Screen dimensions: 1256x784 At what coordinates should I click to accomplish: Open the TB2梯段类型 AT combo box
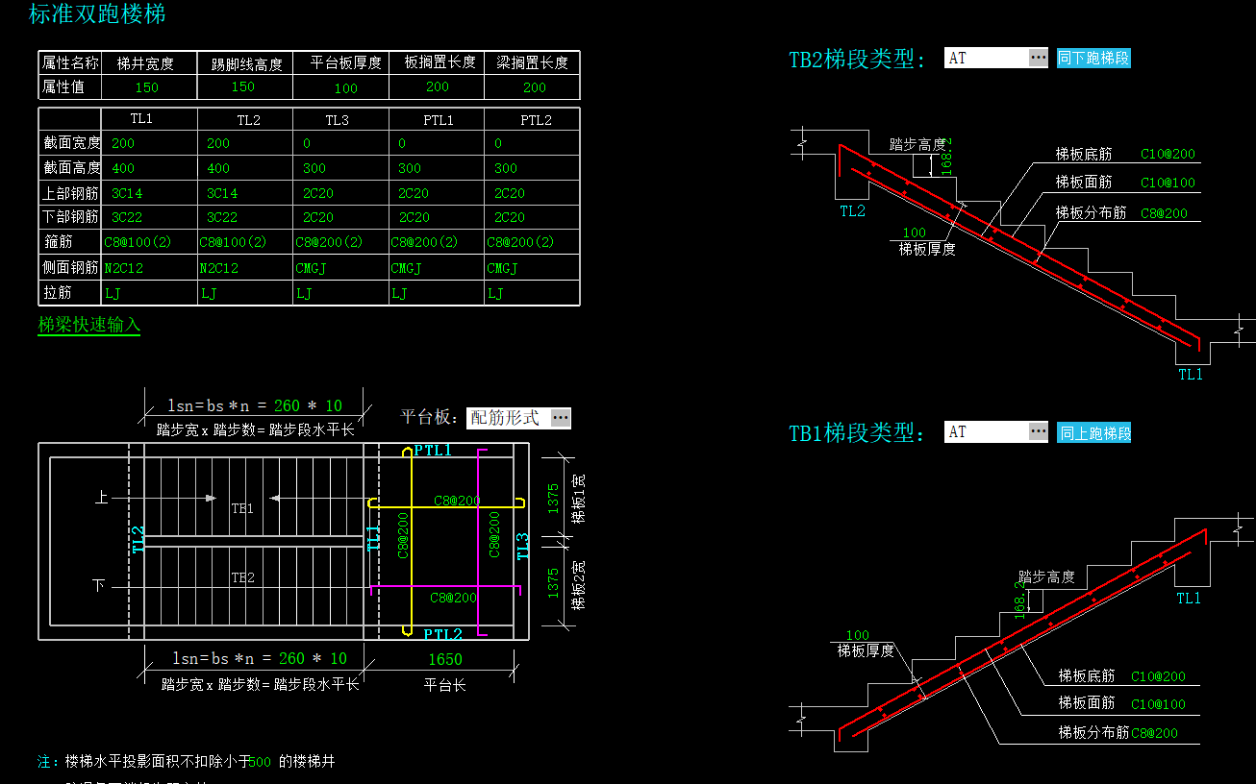[996, 58]
